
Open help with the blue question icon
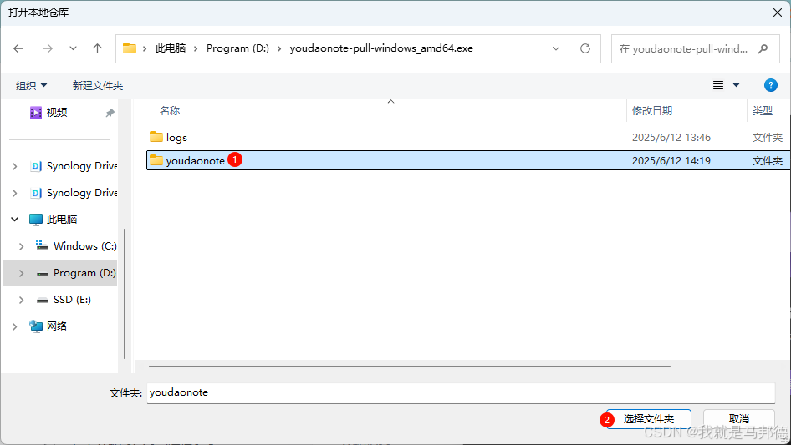(x=770, y=85)
